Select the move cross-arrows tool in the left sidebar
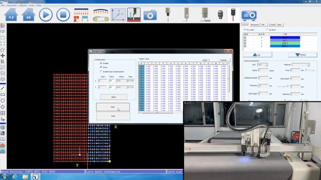The width and height of the screenshot is (321, 180). click(x=3, y=55)
